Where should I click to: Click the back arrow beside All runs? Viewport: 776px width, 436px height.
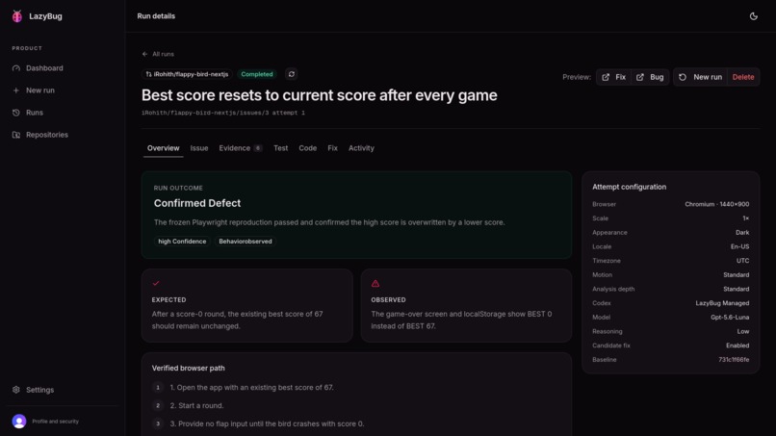pos(145,54)
